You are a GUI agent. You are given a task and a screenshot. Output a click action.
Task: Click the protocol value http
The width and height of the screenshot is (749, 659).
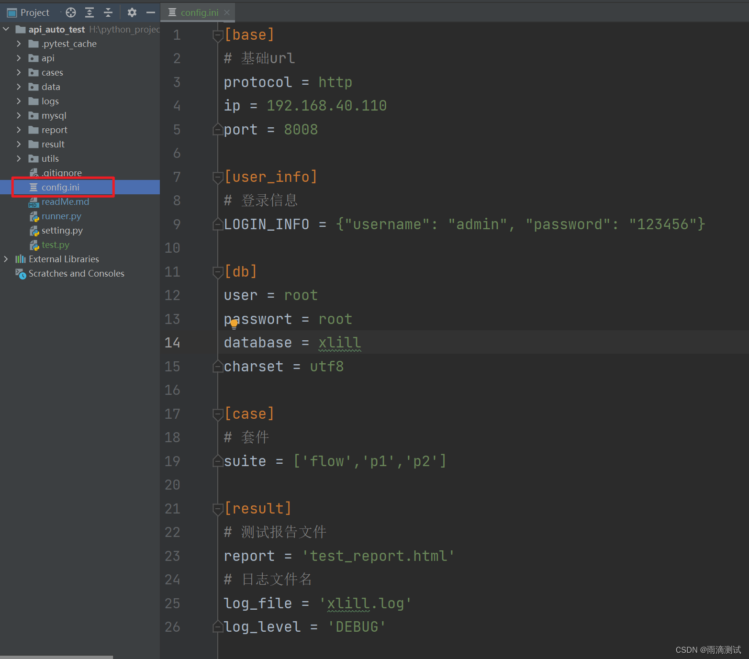click(335, 82)
